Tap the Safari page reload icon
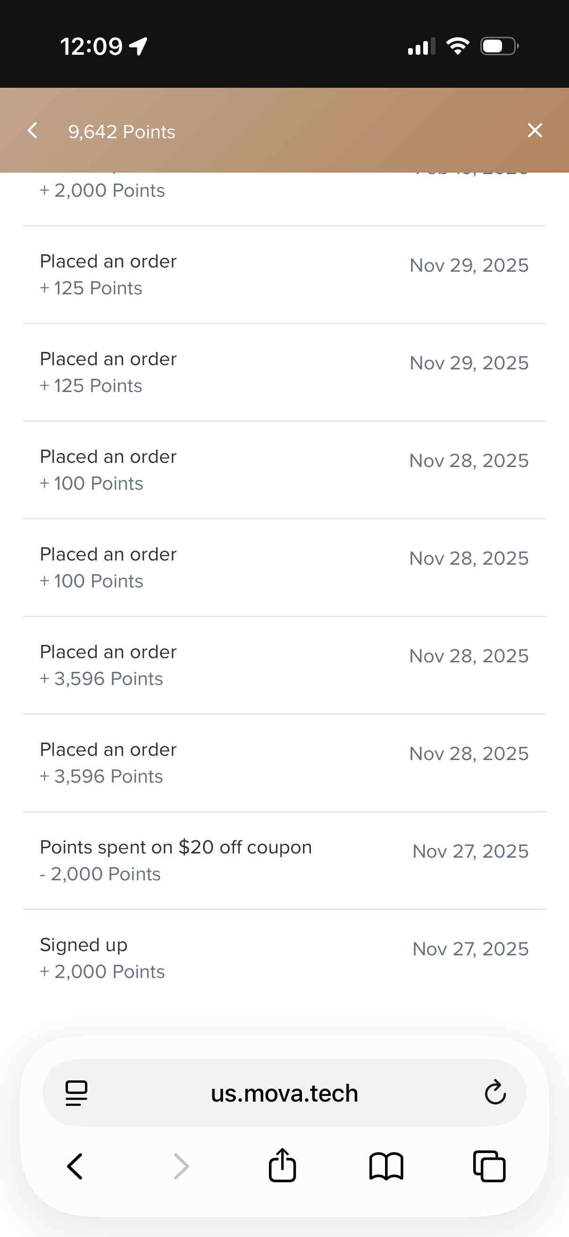This screenshot has width=569, height=1237. coord(495,1093)
